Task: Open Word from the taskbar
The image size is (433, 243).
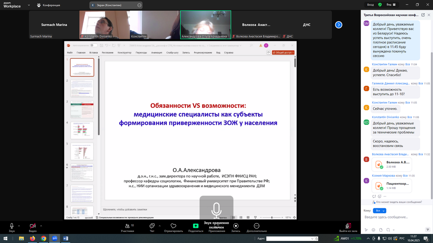Action: (66, 238)
